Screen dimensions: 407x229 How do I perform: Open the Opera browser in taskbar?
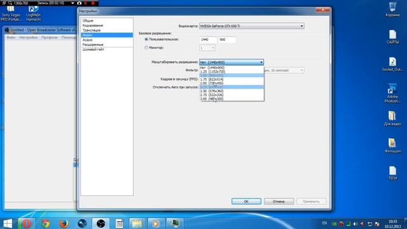click(x=26, y=223)
